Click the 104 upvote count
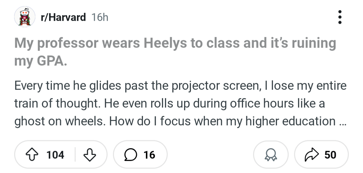 coord(55,155)
